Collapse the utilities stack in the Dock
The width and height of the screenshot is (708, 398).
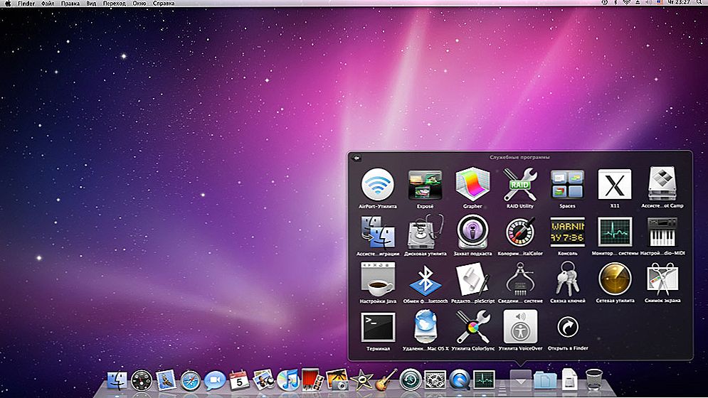[x=520, y=380]
